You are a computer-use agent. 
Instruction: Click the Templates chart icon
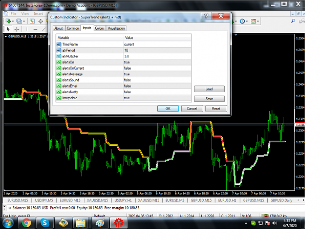(253, 21)
